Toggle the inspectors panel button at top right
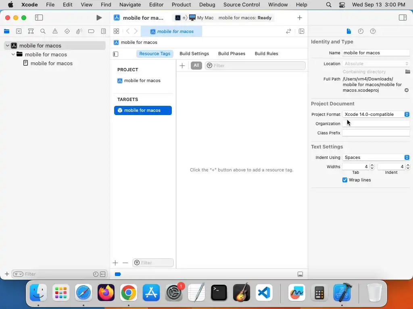This screenshot has width=413, height=309. [x=403, y=18]
